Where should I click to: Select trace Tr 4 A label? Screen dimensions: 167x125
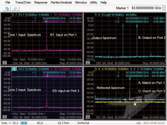click(112, 69)
